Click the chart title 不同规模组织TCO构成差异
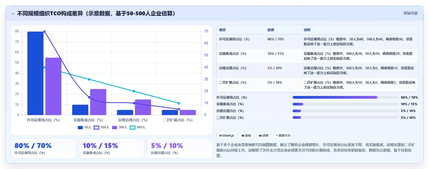The image size is (429, 169). point(96,13)
